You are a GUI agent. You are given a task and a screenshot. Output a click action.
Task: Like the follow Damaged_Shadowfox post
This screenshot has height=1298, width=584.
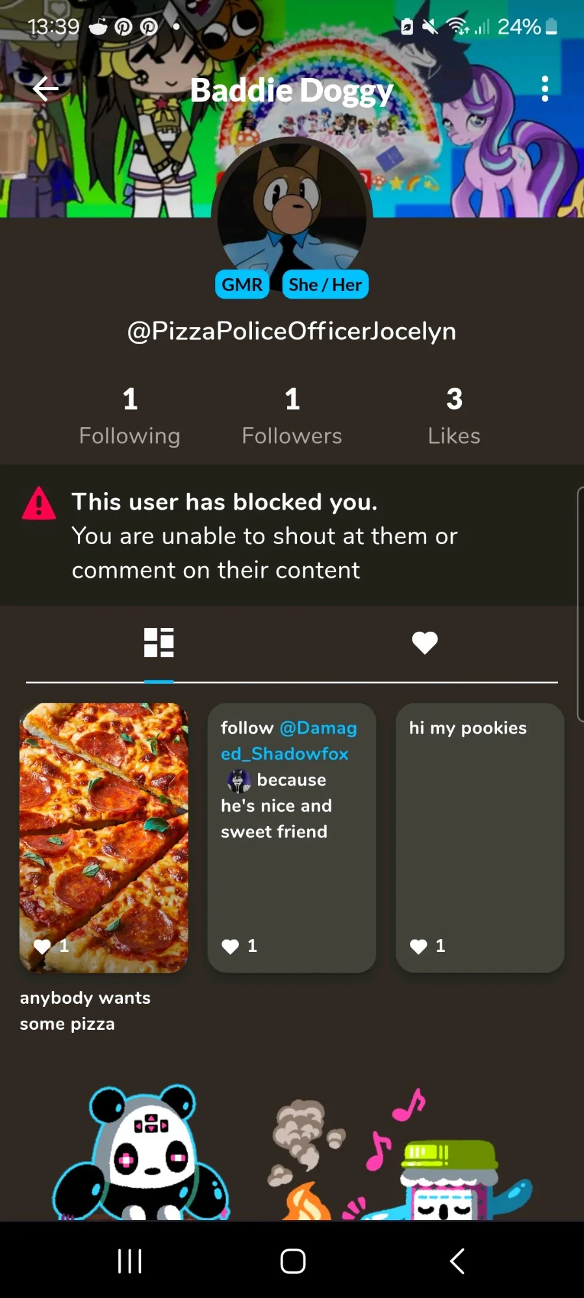click(231, 946)
